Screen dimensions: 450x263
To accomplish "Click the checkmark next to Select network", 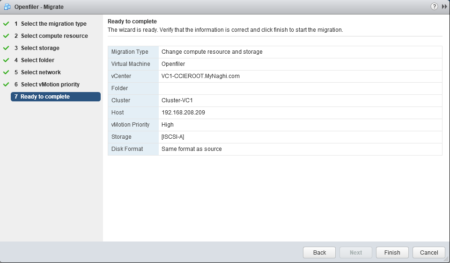I will (6, 72).
